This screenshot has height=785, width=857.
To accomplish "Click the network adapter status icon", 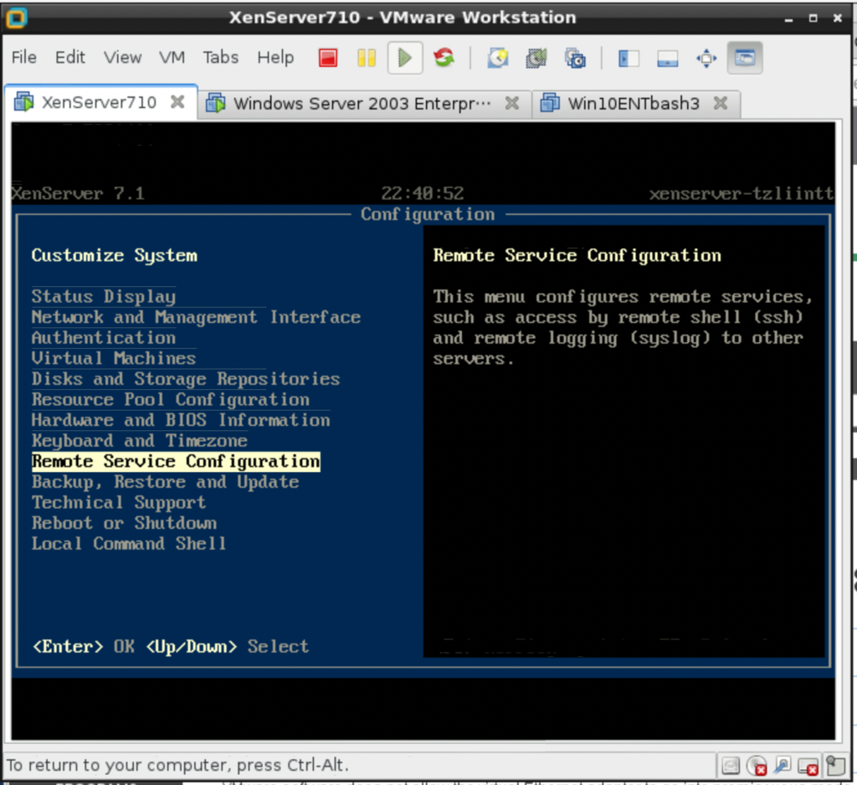I will [783, 765].
